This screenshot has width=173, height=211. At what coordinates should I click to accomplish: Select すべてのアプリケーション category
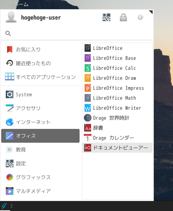tap(40, 77)
